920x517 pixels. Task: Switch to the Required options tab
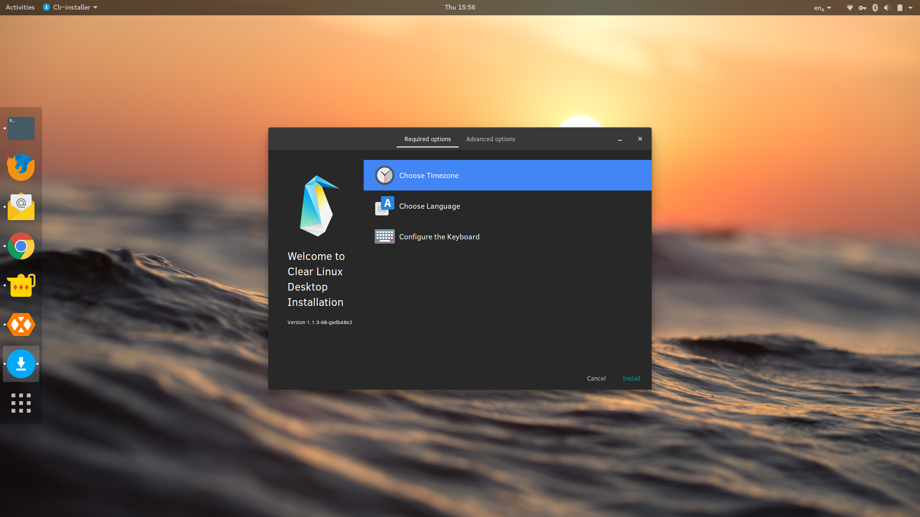[x=427, y=139]
